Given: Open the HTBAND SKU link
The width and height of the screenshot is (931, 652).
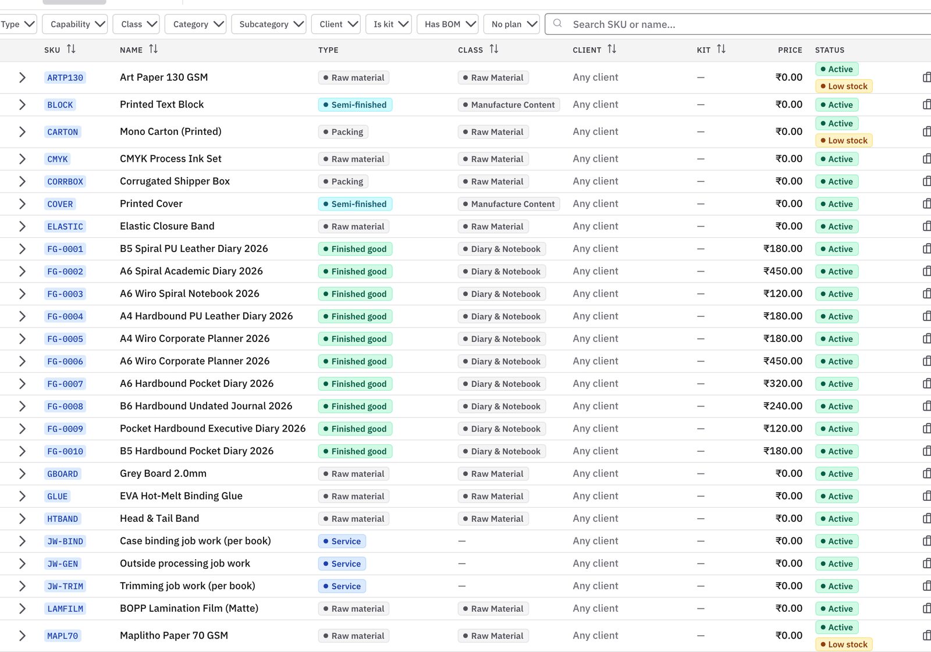Looking at the screenshot, I should [62, 519].
